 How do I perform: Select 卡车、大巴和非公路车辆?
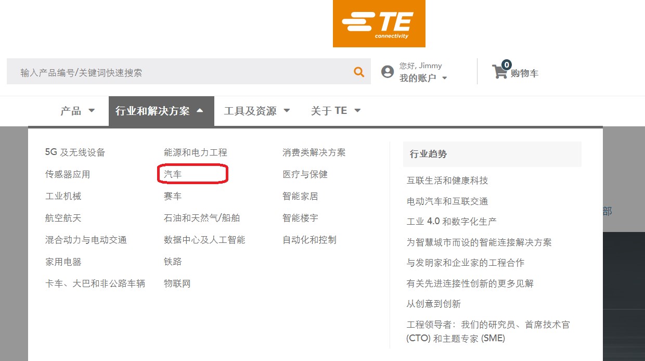click(95, 283)
